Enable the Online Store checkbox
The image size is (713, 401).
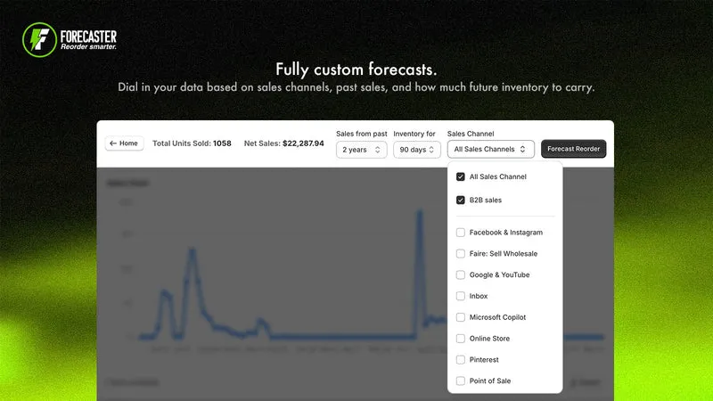pyautogui.click(x=461, y=339)
